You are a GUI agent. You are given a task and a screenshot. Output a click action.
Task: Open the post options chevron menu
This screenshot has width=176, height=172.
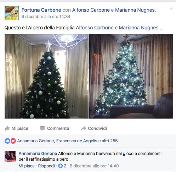point(171,8)
